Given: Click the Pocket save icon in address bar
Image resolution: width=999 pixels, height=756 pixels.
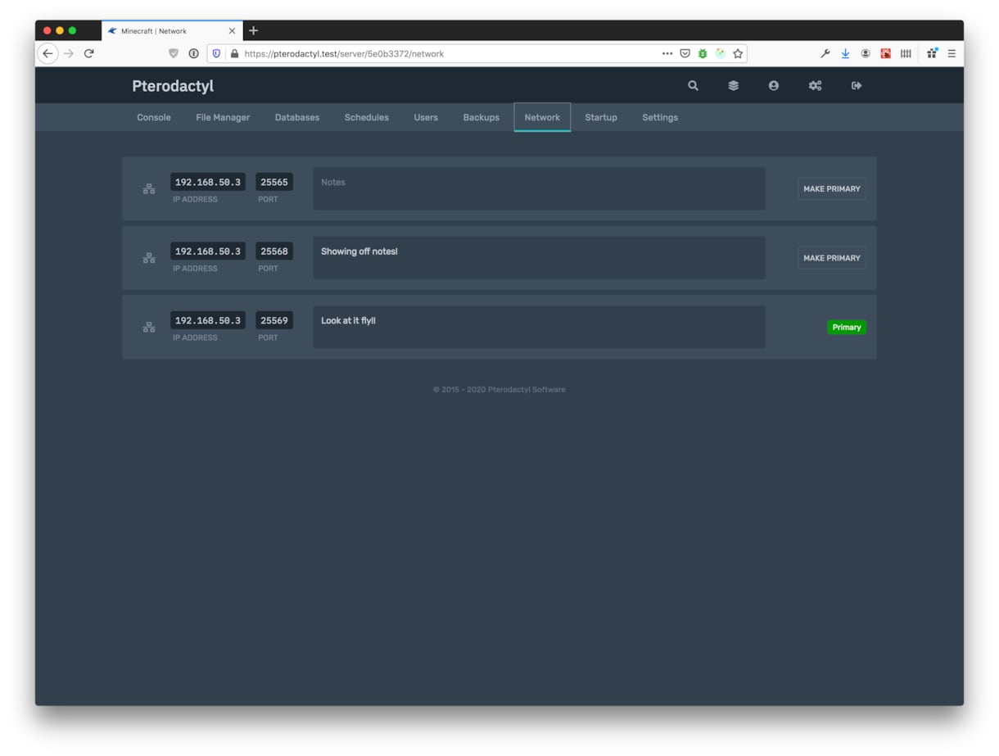Looking at the screenshot, I should 685,54.
